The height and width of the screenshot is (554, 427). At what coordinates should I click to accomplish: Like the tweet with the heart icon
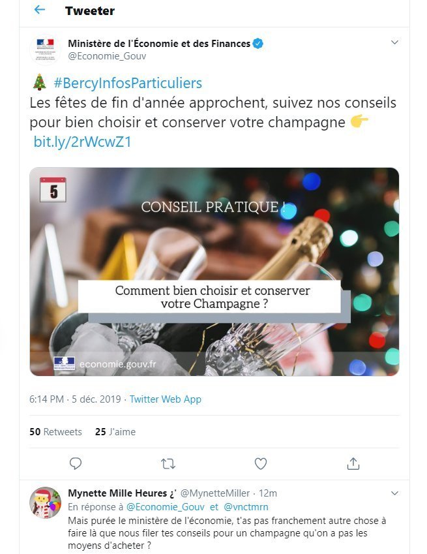click(x=260, y=463)
